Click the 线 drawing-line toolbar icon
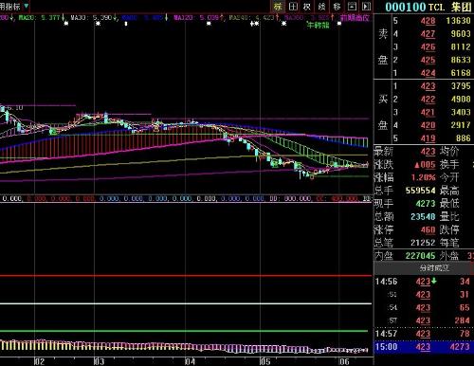The width and height of the screenshot is (474, 366). coord(321,7)
